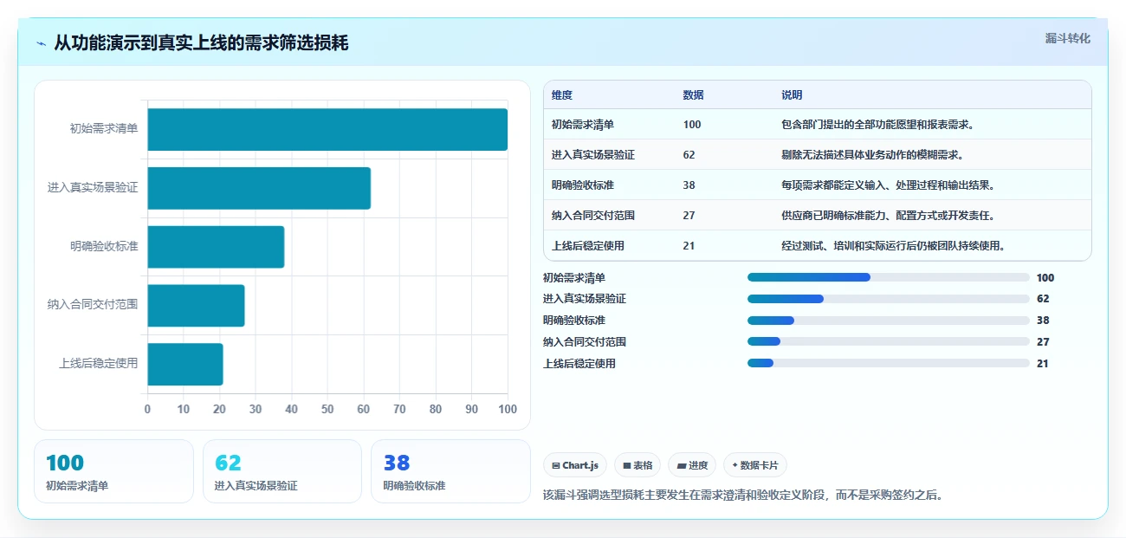Click the 初始需求清单 progress bar
Screen dimensions: 1126x538
tap(888, 277)
